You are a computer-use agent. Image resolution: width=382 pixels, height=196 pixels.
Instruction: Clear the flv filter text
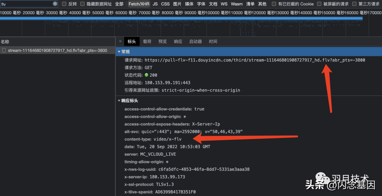pyautogui.click(x=55, y=4)
